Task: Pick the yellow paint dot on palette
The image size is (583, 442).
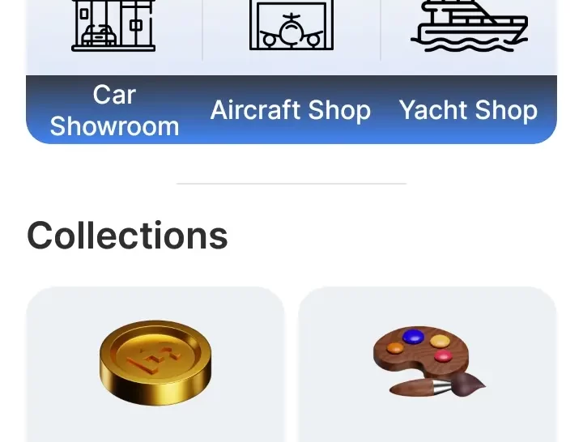Action: point(440,341)
